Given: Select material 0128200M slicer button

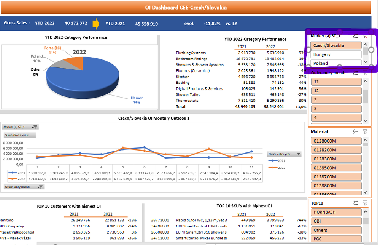Looking at the screenshot, I should 336,150.
